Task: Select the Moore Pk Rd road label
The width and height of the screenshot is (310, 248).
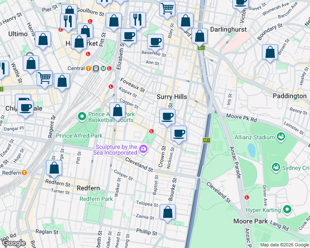Action: point(241,118)
